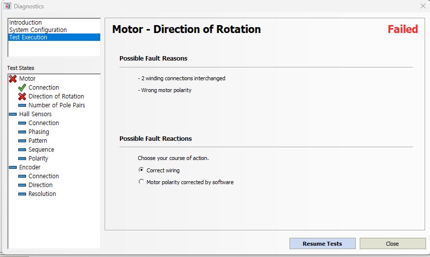Select the Sequence test state
Image resolution: width=430 pixels, height=257 pixels.
click(41, 150)
